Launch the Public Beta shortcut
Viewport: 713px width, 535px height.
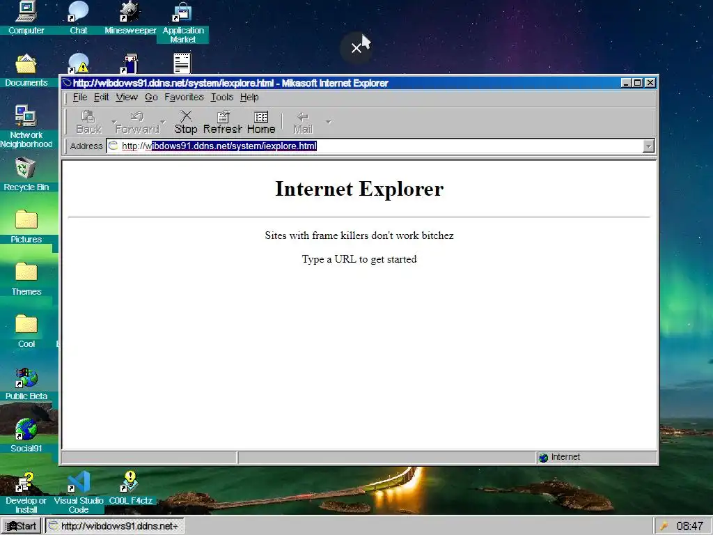(x=26, y=384)
